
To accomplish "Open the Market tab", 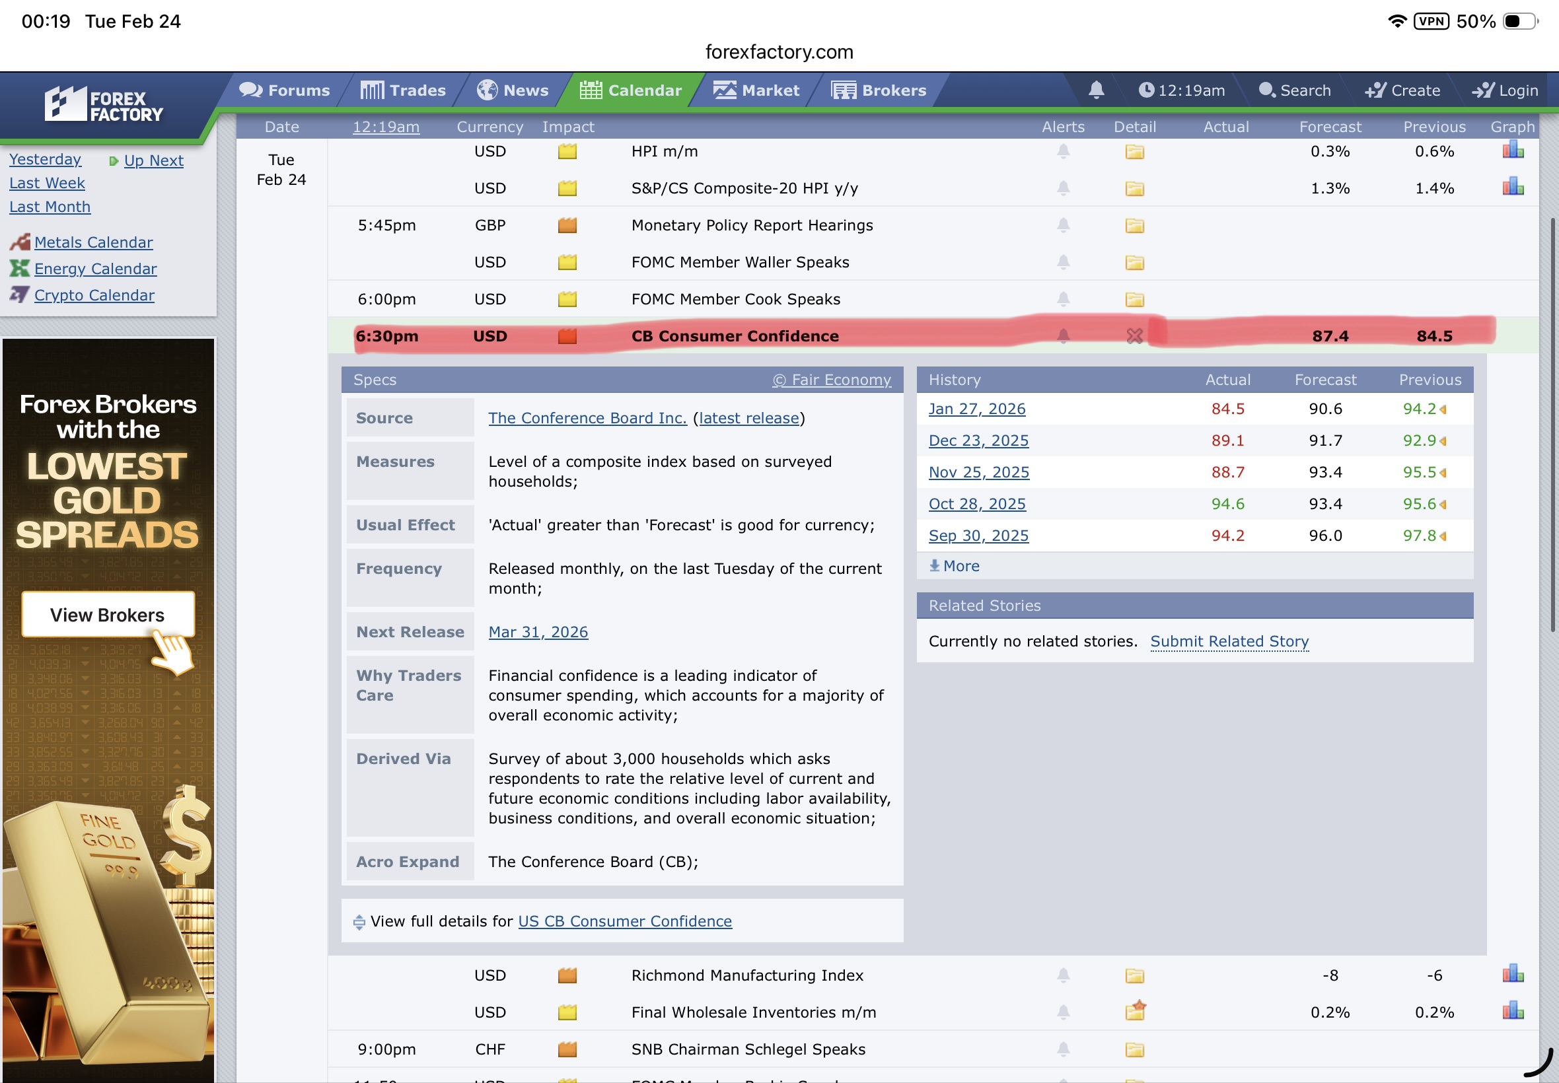I will pyautogui.click(x=756, y=90).
